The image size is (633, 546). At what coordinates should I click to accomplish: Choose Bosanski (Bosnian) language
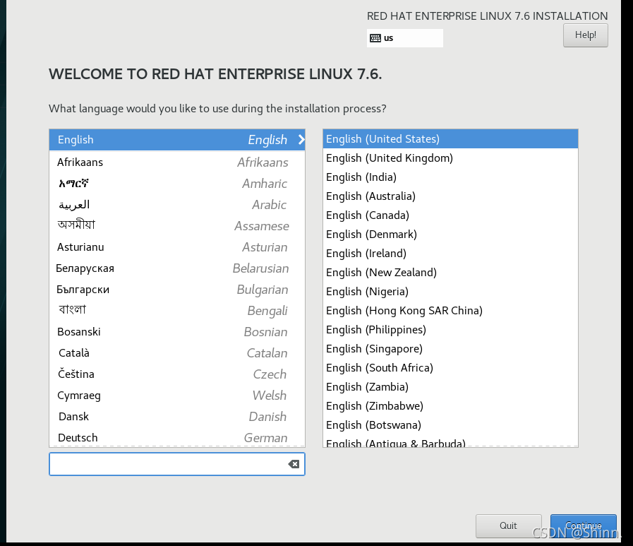[177, 332]
